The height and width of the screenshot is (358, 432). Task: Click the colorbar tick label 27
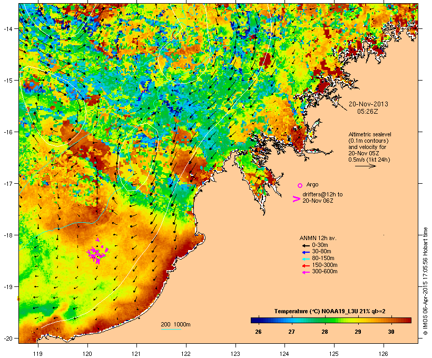(291, 332)
